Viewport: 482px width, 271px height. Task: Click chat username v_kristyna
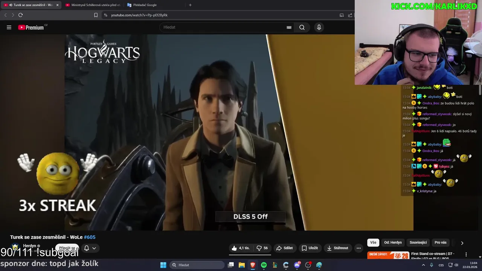(425, 191)
